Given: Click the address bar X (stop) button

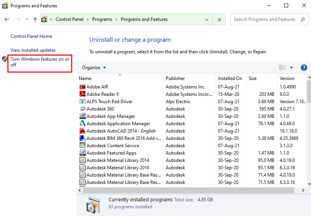Looking at the screenshot, I should point(219,19).
